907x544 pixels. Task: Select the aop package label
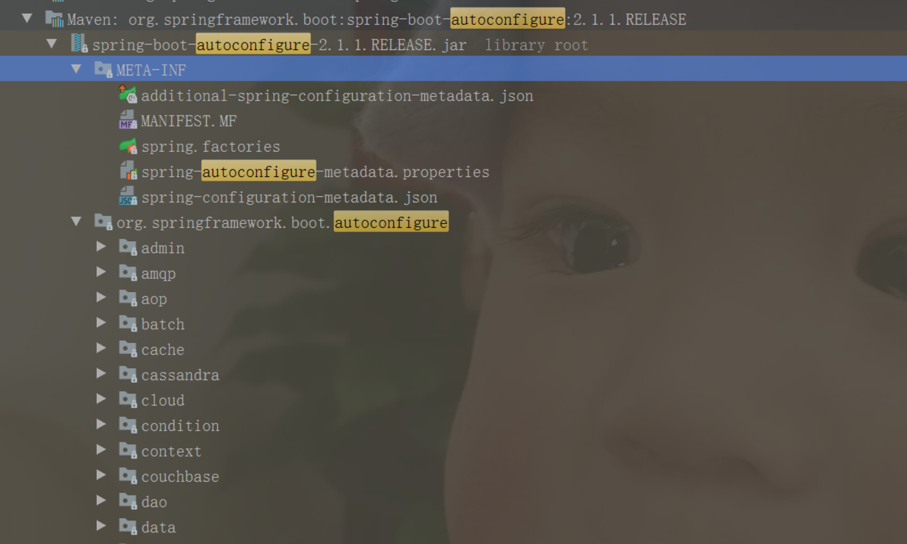154,299
